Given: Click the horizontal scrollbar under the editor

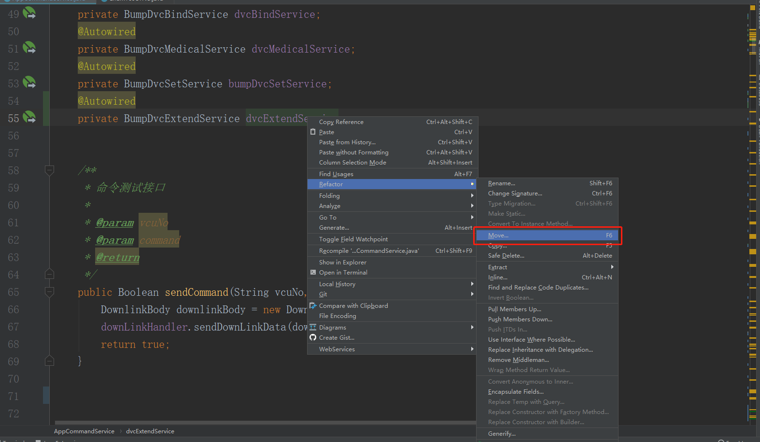Looking at the screenshot, I should [241, 423].
